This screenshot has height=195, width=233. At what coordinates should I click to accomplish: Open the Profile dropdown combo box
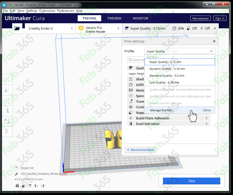(179, 51)
